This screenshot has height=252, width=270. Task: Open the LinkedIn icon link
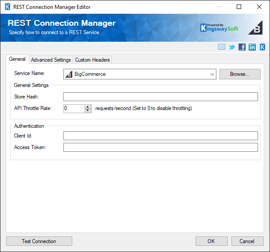(252, 47)
